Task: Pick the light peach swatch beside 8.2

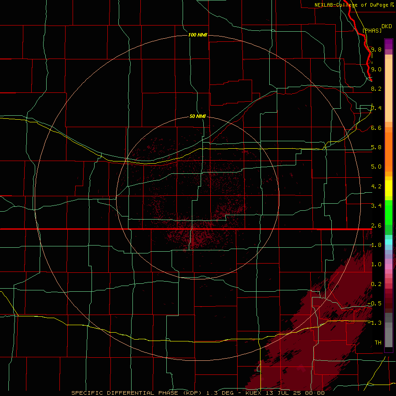Action: point(389,90)
